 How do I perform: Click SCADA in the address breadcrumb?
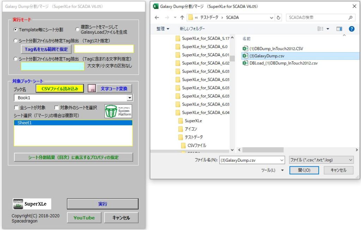click(x=232, y=18)
